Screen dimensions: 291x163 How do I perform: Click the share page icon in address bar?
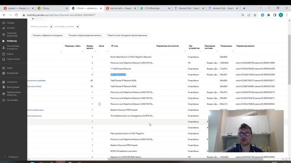[x=249, y=15]
